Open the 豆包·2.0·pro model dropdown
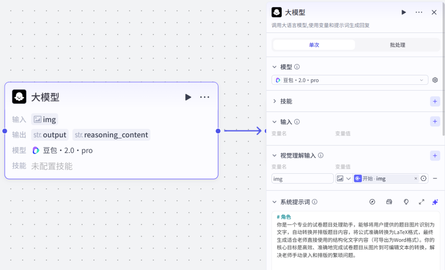Viewport: 445px width, 270px height. click(350, 80)
